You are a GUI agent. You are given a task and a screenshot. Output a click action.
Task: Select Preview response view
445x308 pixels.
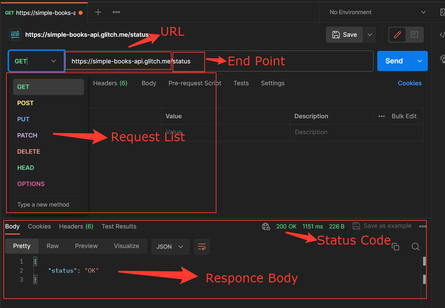click(86, 246)
